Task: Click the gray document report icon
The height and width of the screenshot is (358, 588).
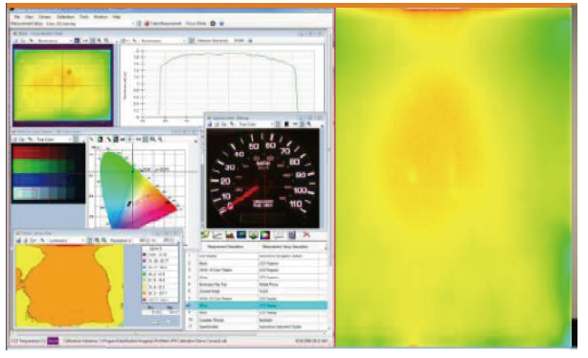Action: point(292,235)
